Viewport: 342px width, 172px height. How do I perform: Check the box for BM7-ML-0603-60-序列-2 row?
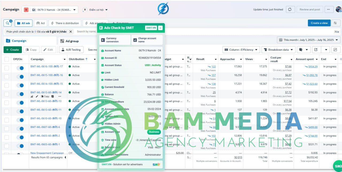click(x=6, y=138)
